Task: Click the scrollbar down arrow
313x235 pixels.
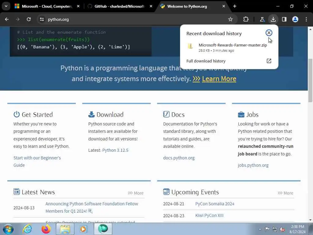Action: click(311, 220)
